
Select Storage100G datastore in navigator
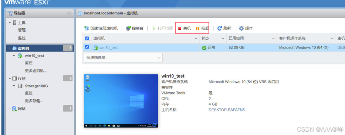pyautogui.click(x=36, y=86)
